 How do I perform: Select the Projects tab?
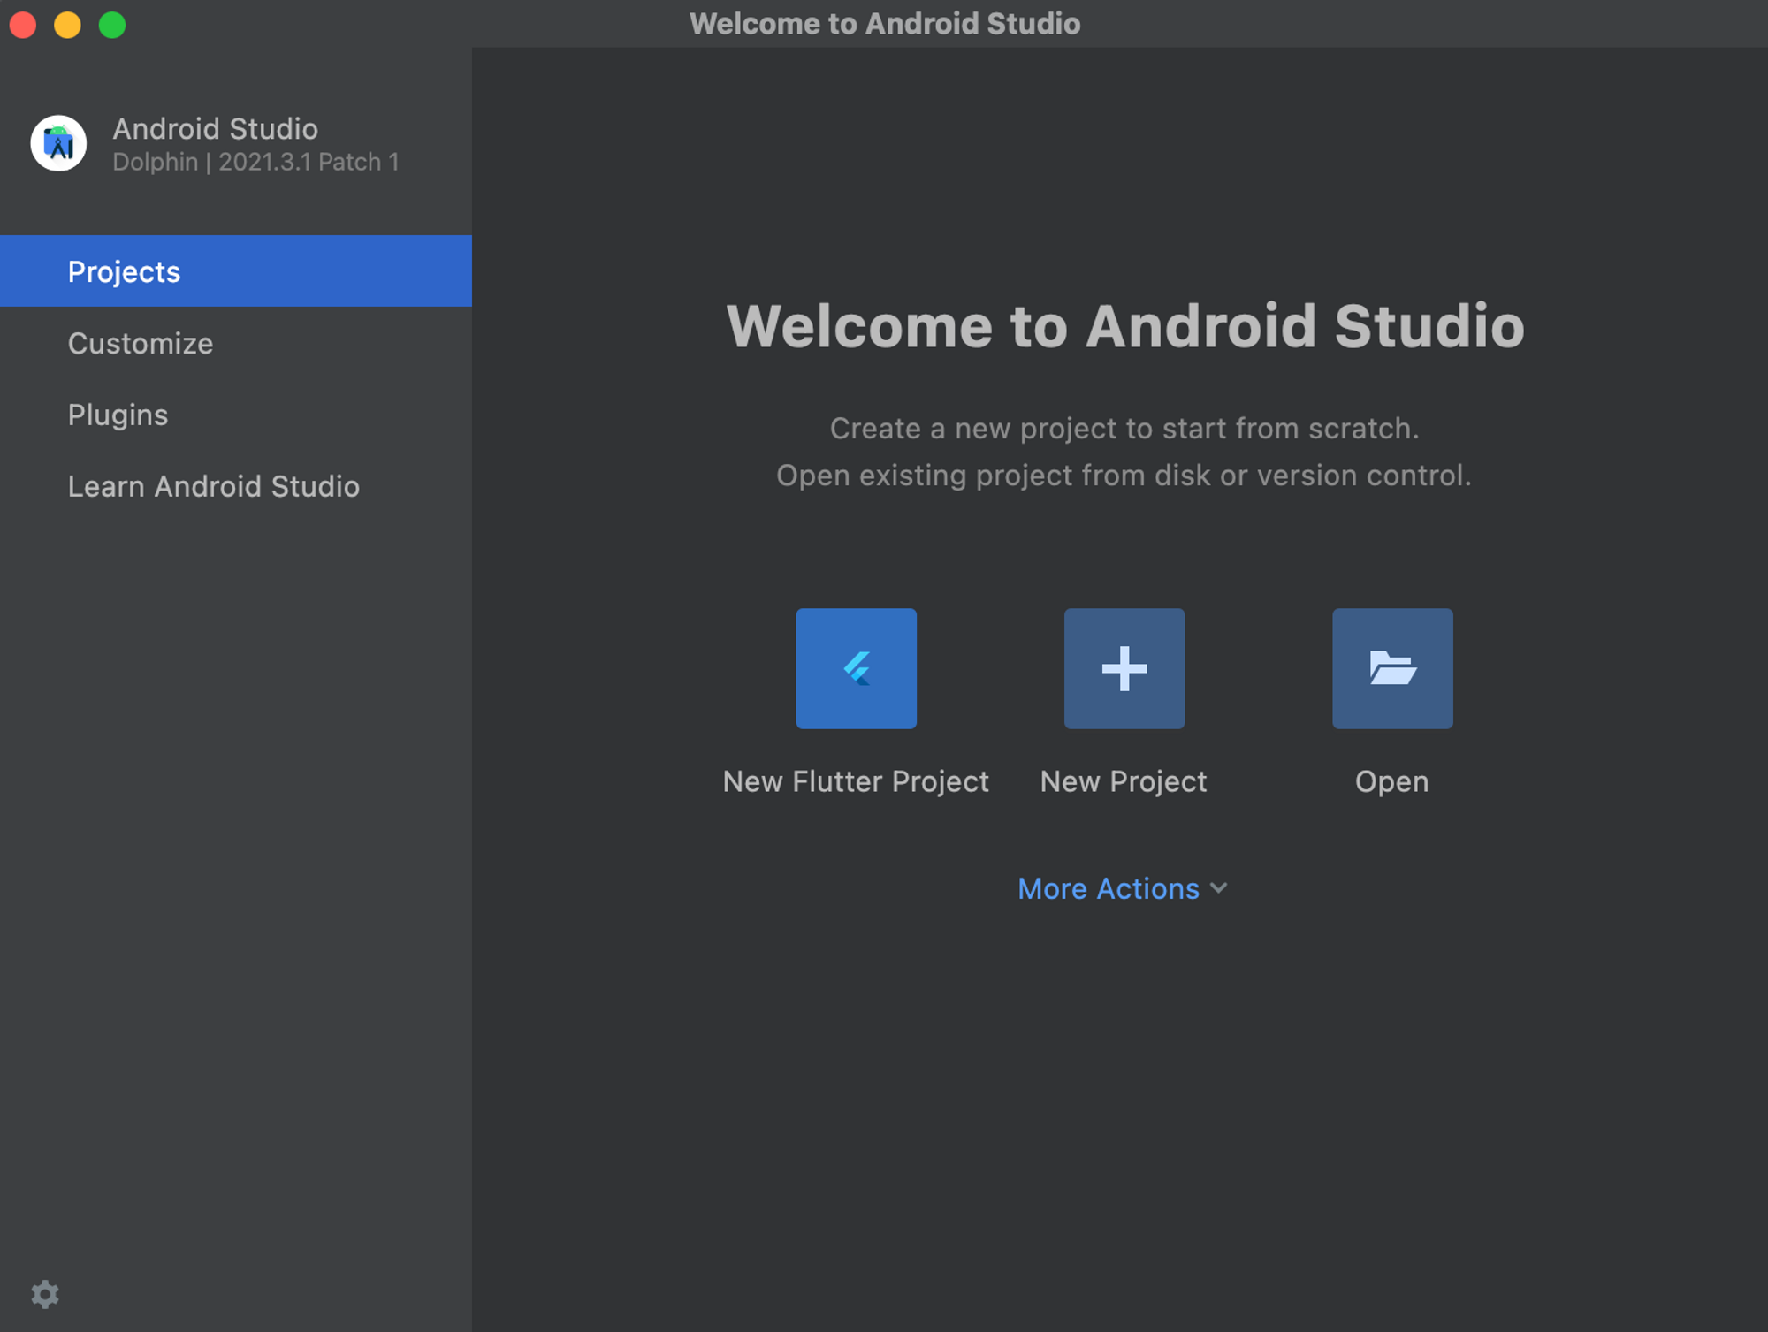(x=124, y=271)
